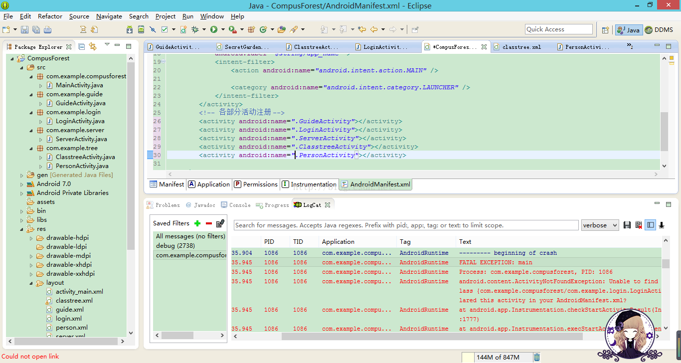The image size is (681, 363).
Task: Click the Back navigation arrow
Action: pos(374,30)
